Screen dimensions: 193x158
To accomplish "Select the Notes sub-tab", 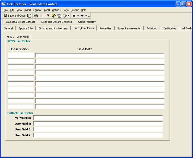I will pos(10,37).
